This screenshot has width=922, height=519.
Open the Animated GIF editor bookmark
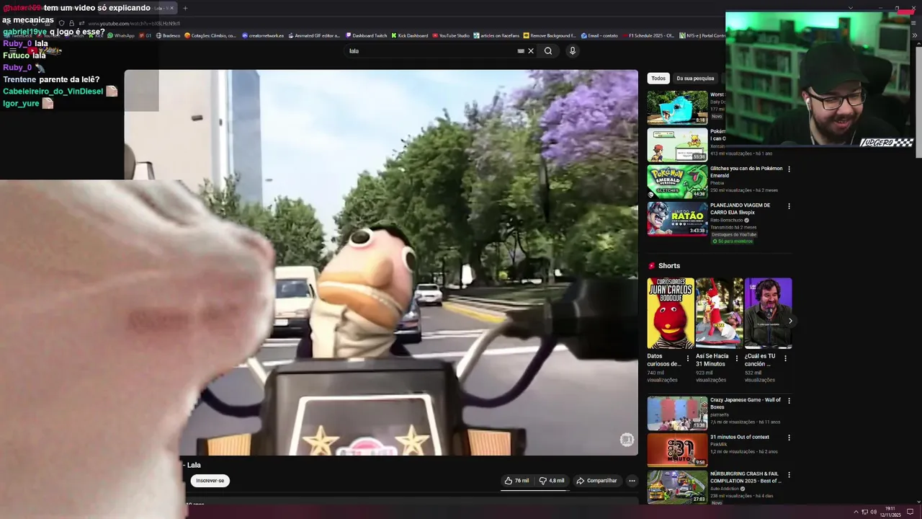click(x=314, y=35)
